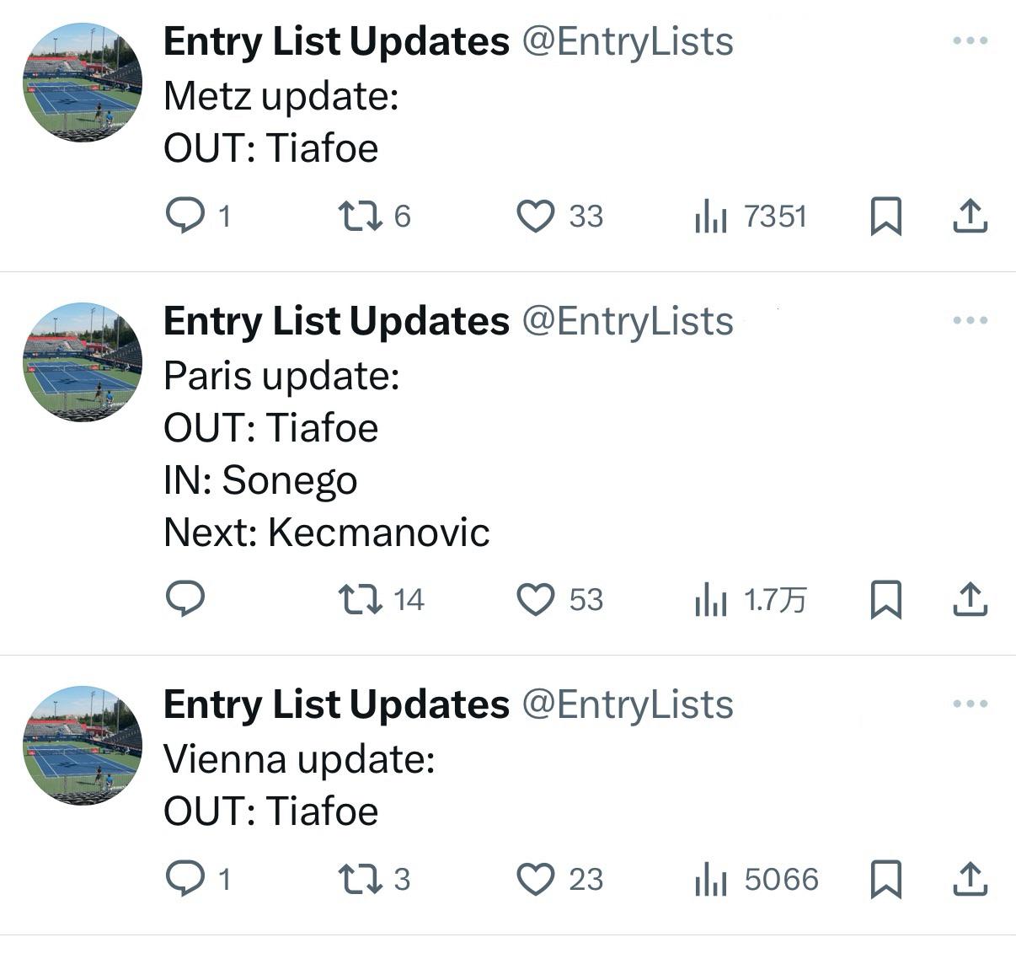The height and width of the screenshot is (964, 1016).
Task: View analytics of Vienna update tweet
Action: click(x=711, y=879)
